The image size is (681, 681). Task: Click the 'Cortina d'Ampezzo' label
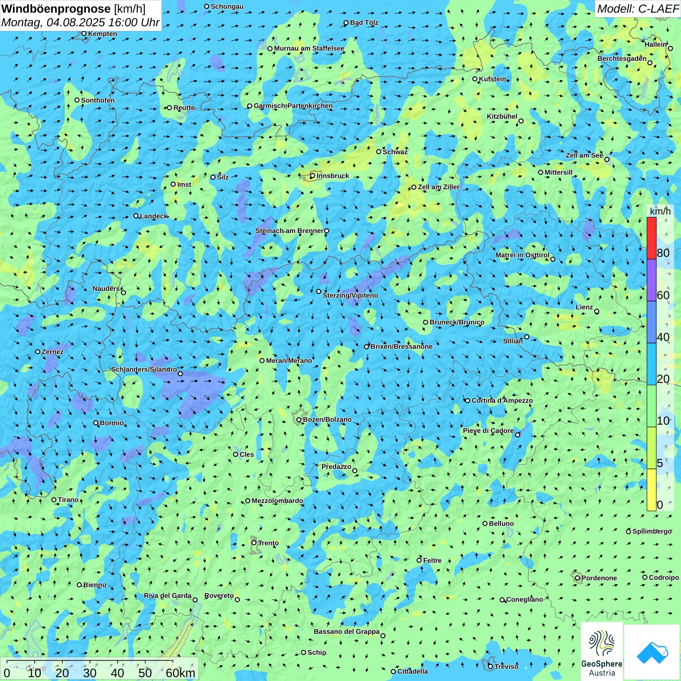[x=502, y=400]
